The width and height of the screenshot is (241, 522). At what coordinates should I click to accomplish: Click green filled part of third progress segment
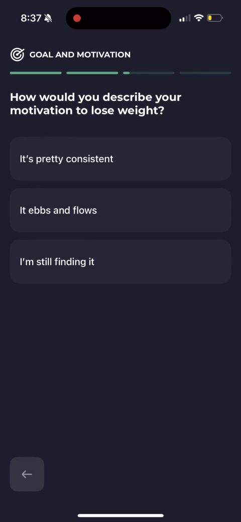click(126, 73)
